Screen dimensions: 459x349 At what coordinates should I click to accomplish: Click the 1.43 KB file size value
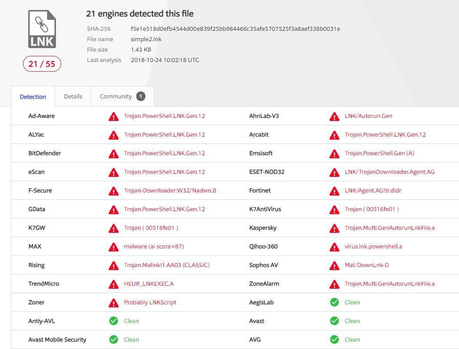click(141, 49)
